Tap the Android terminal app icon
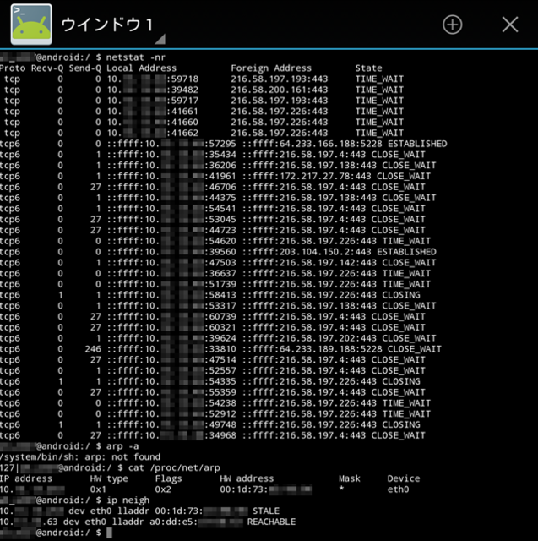This screenshot has width=538, height=541. coord(31,25)
